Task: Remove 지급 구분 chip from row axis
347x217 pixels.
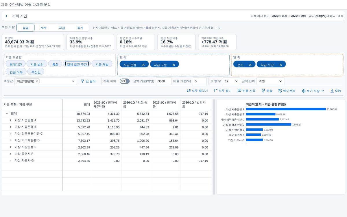Action: (x=174, y=65)
